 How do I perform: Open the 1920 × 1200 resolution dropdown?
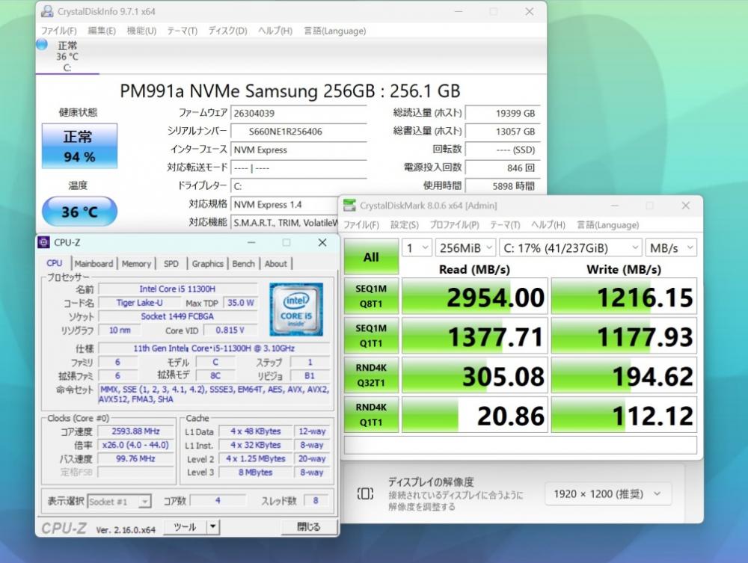tap(608, 494)
